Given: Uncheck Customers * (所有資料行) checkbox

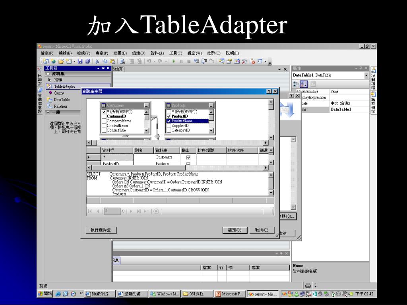Looking at the screenshot, I should tap(104, 112).
